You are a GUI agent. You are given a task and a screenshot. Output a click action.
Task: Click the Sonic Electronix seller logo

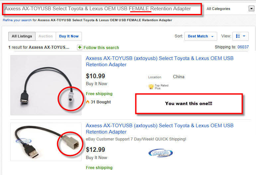pyautogui.click(x=160, y=153)
